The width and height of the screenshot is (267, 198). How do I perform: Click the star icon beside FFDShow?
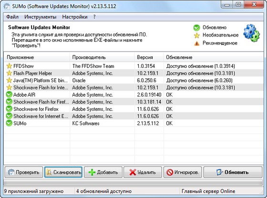[x=9, y=66]
